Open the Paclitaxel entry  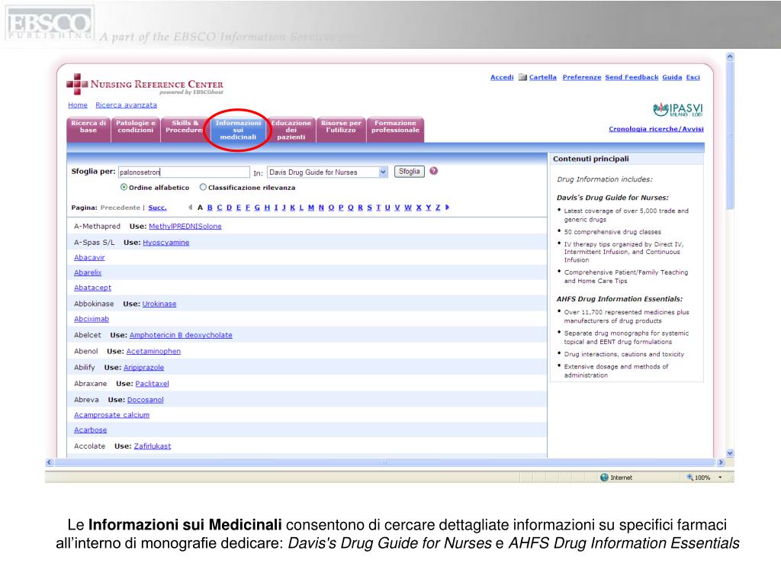[152, 384]
